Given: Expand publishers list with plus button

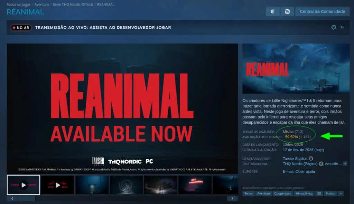Looking at the screenshot, I should 345,164.
